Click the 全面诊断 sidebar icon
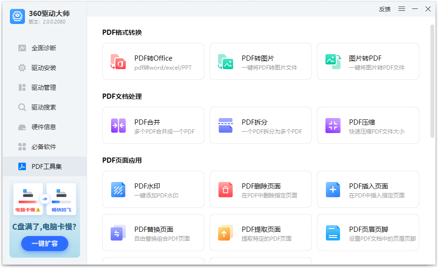 tap(22, 48)
